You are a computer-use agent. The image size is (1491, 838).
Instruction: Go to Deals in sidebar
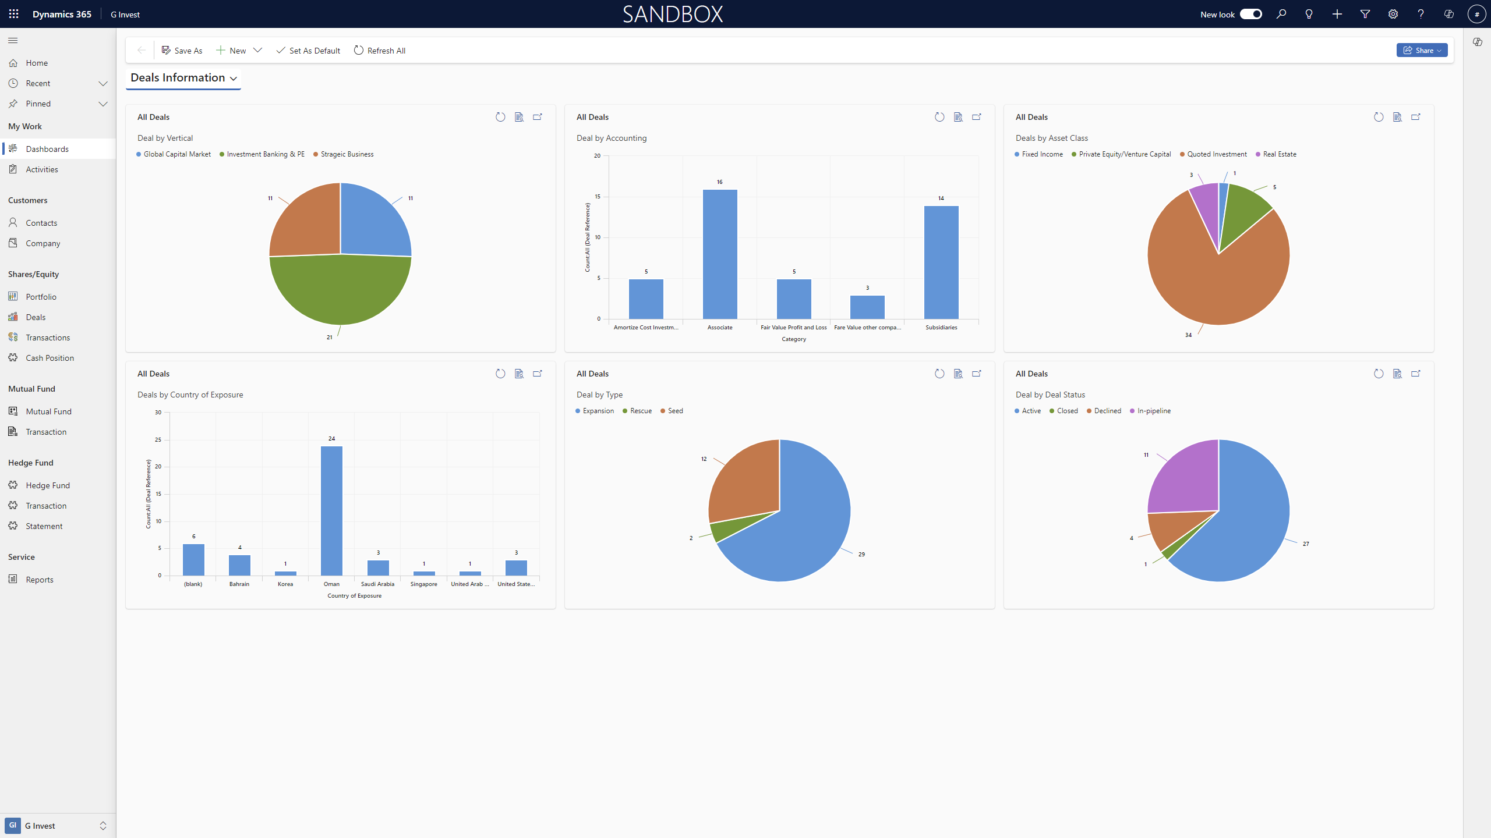coord(36,317)
